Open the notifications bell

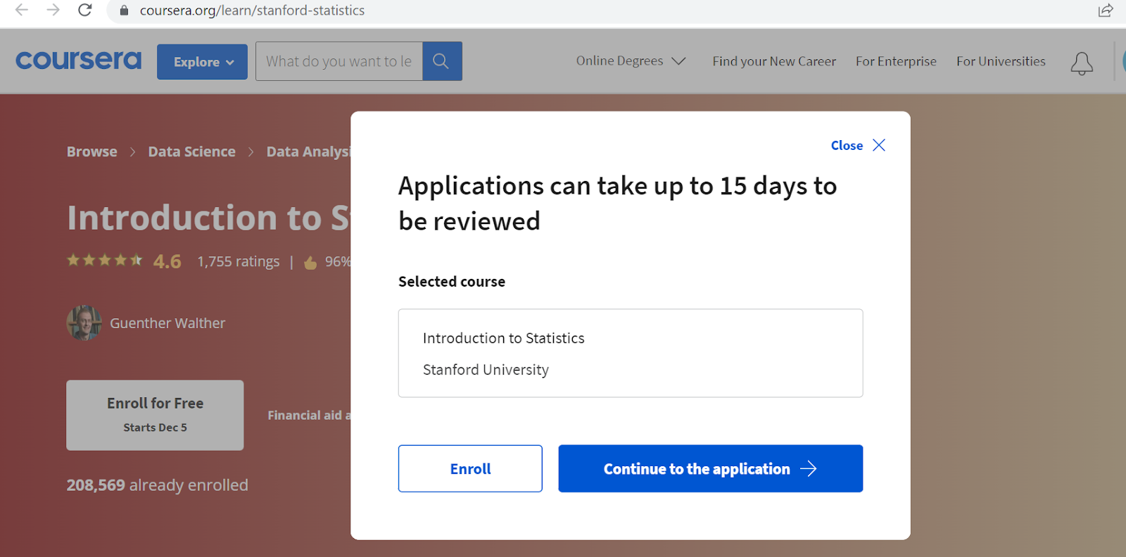point(1082,63)
